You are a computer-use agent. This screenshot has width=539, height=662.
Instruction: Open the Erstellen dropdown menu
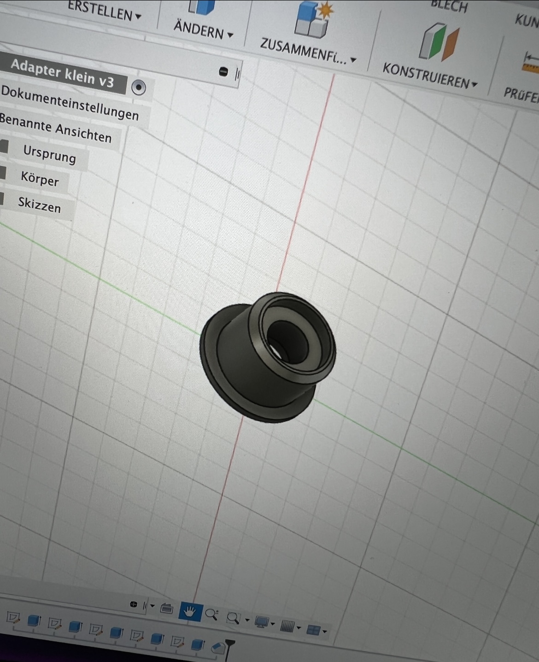pyautogui.click(x=104, y=11)
